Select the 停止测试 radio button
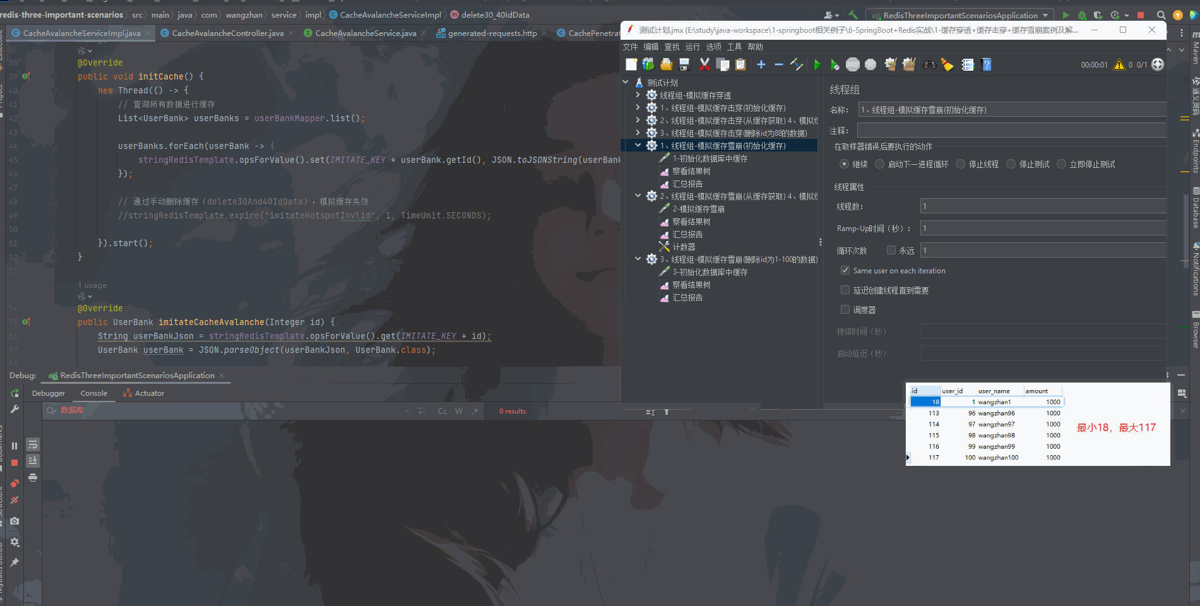Screen dimensions: 1200x606 point(1011,164)
